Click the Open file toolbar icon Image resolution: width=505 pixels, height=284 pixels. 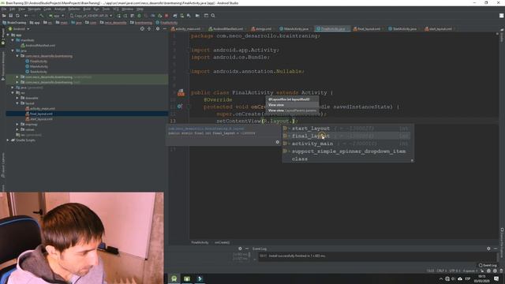pyautogui.click(x=4, y=16)
